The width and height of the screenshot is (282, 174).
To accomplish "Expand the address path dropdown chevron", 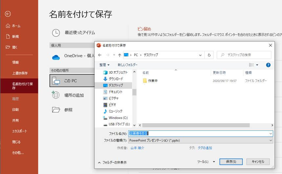I will [200, 55].
